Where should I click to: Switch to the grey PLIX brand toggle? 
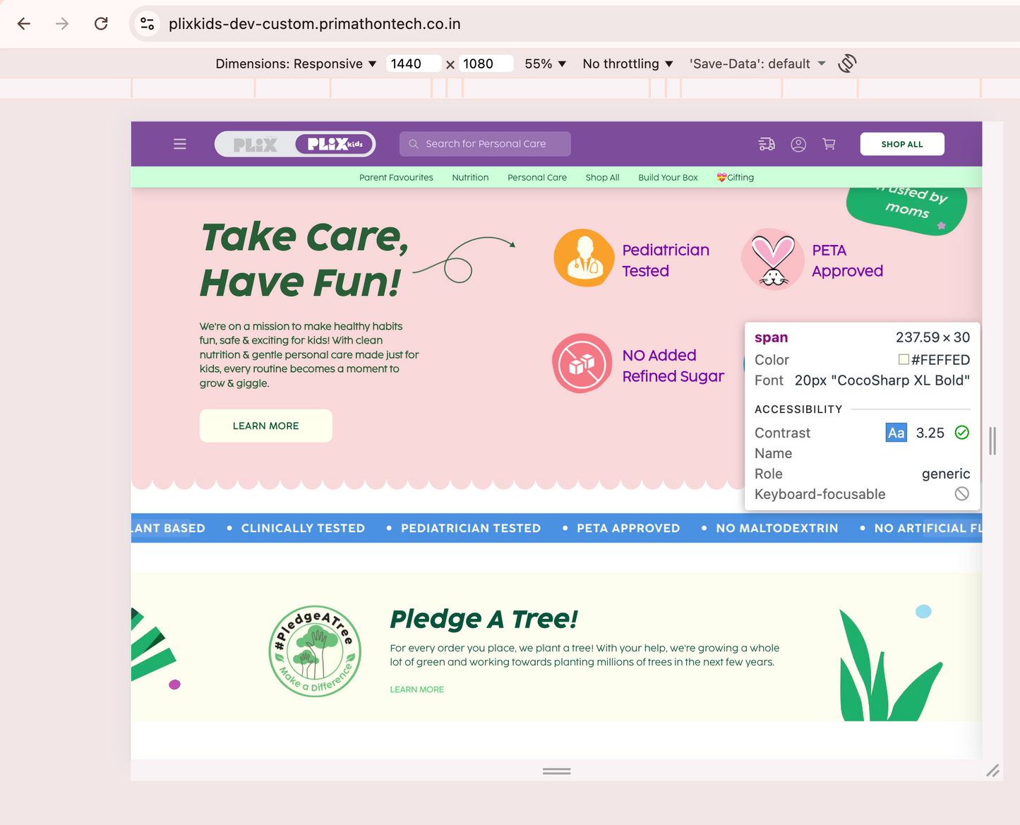tap(256, 144)
